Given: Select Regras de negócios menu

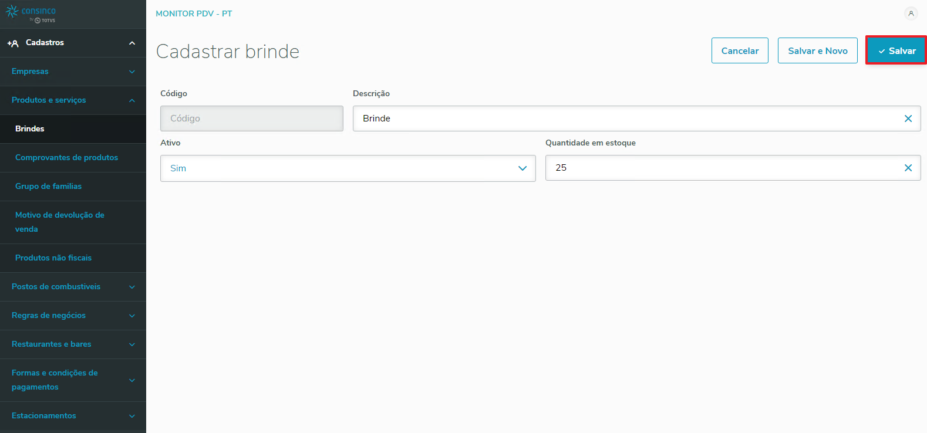Looking at the screenshot, I should tap(73, 316).
